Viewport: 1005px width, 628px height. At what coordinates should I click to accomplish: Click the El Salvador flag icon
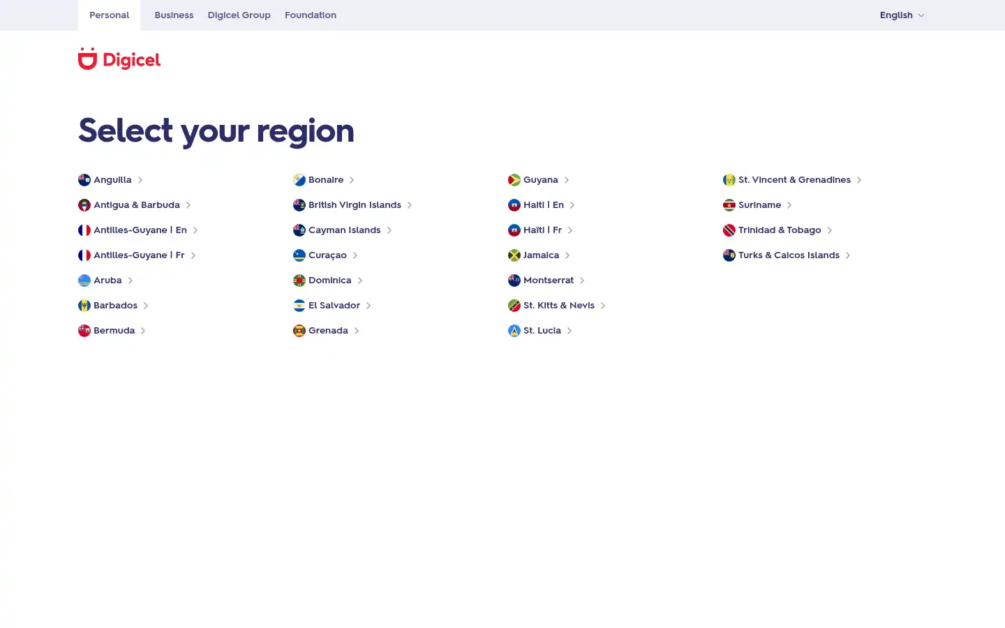pos(299,306)
